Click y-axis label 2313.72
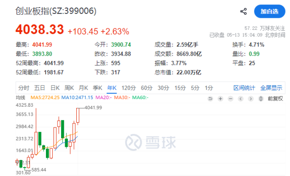This screenshot has height=176, width=290. click(x=25, y=139)
